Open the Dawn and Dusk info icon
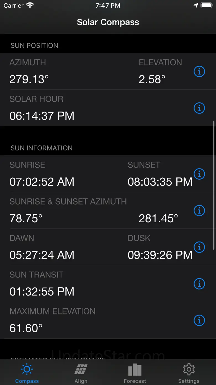The width and height of the screenshot is (216, 385). (199, 247)
